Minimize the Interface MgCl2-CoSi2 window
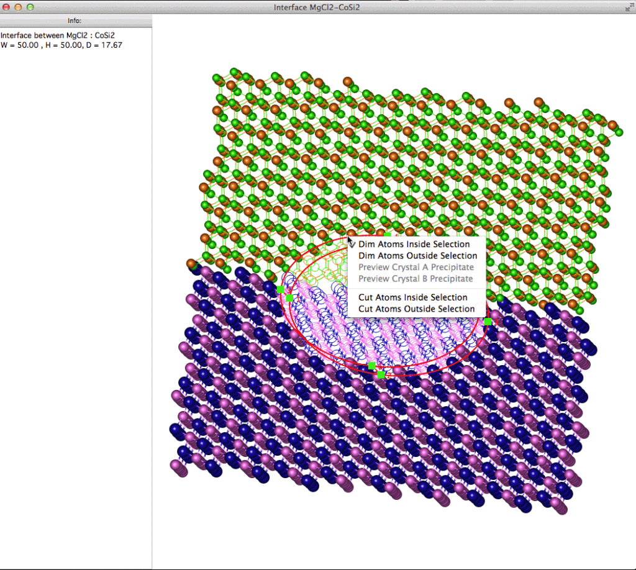Image resolution: width=636 pixels, height=570 pixels. [x=18, y=7]
